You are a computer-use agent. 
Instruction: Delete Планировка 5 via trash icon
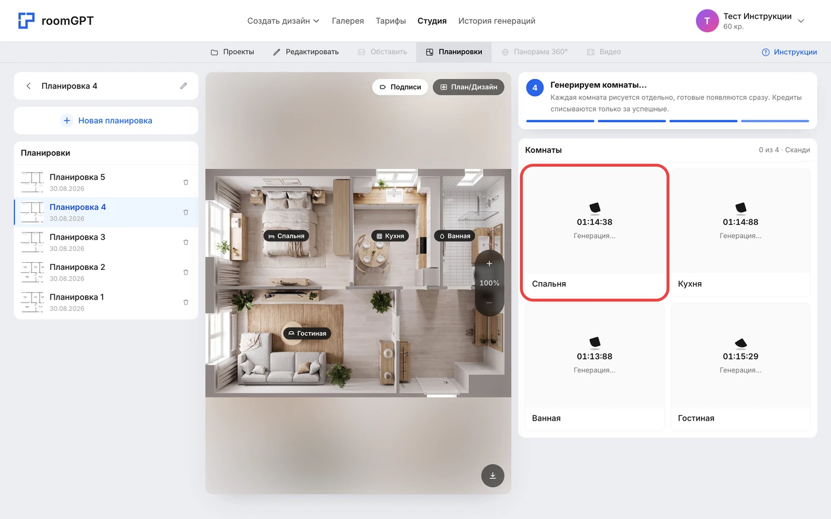click(186, 182)
